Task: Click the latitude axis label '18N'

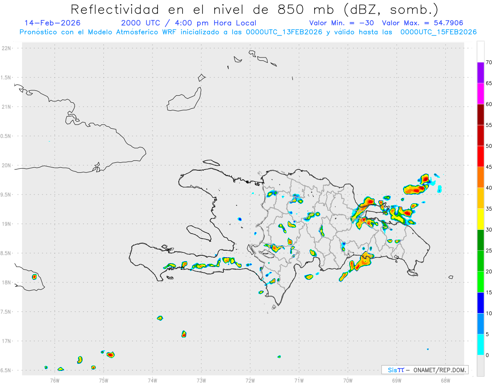Action: coord(7,283)
